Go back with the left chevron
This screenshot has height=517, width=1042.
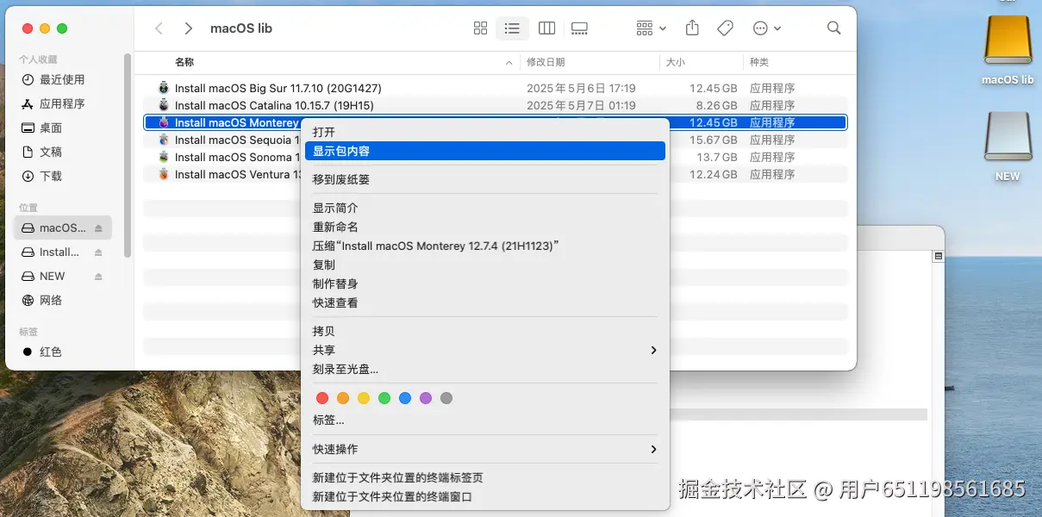(x=159, y=28)
